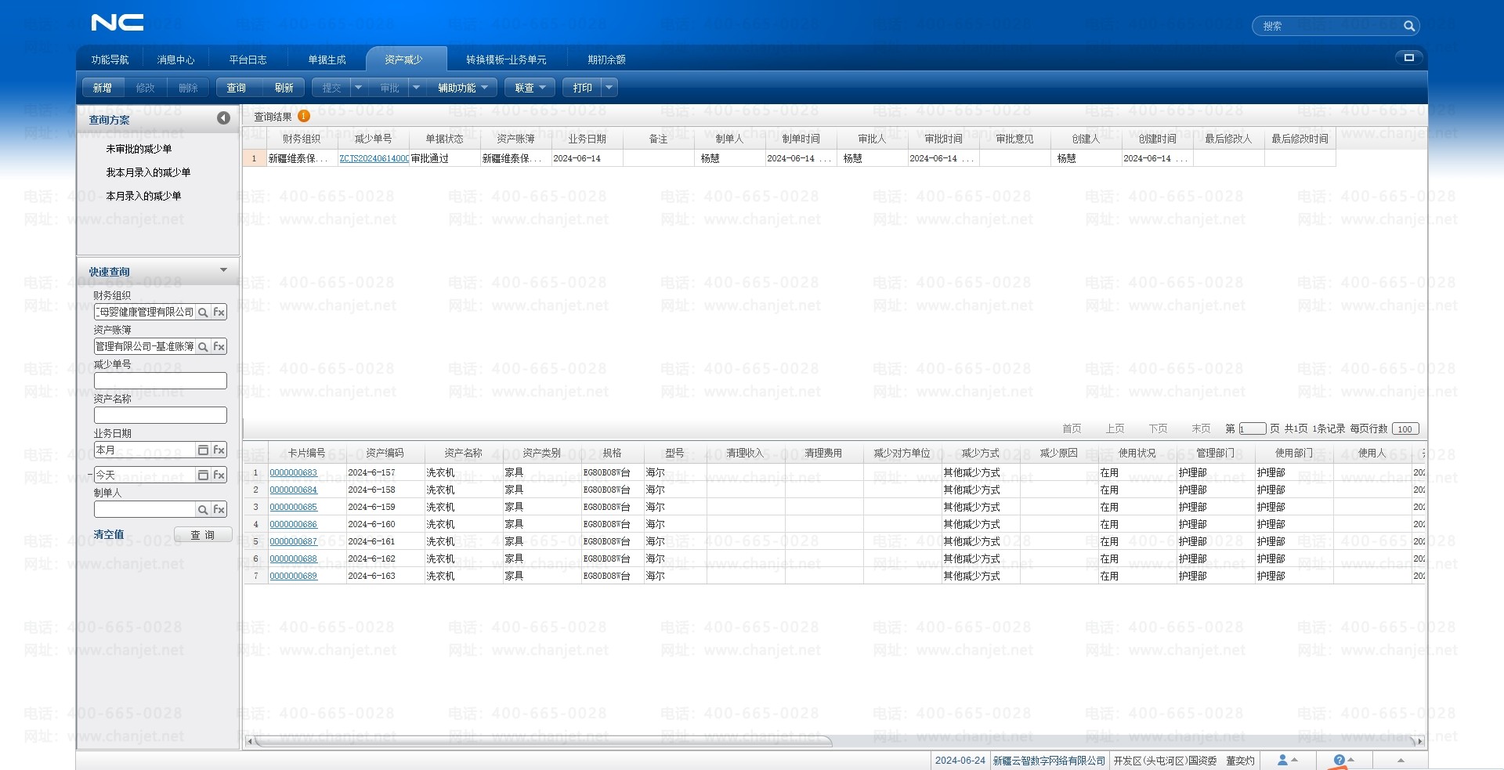Open lookup search icon for 制单人 field
1504x770 pixels.
[x=203, y=510]
